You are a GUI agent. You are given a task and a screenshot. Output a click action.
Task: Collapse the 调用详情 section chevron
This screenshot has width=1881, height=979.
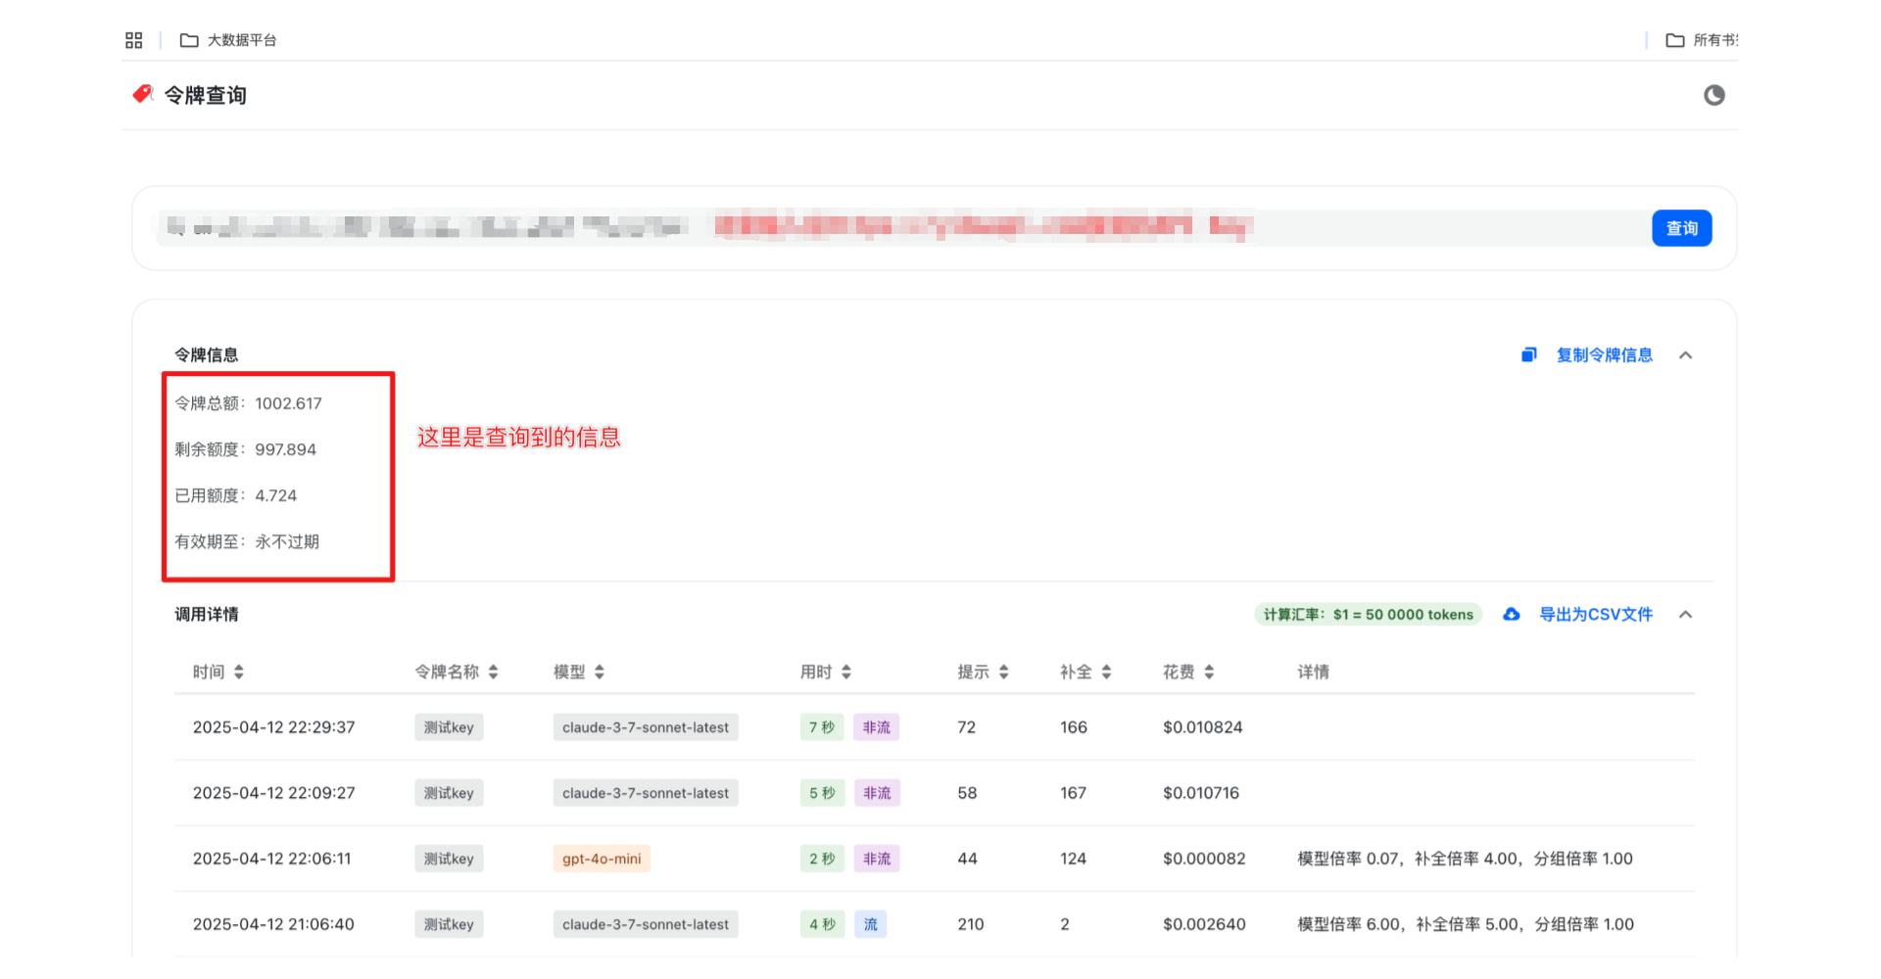pyautogui.click(x=1685, y=615)
